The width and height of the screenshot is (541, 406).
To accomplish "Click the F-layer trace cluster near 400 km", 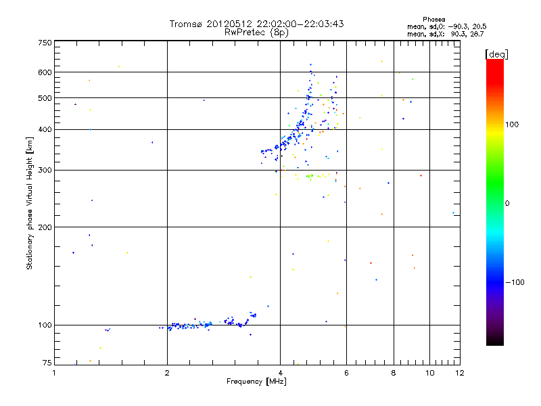I will coord(297,131).
